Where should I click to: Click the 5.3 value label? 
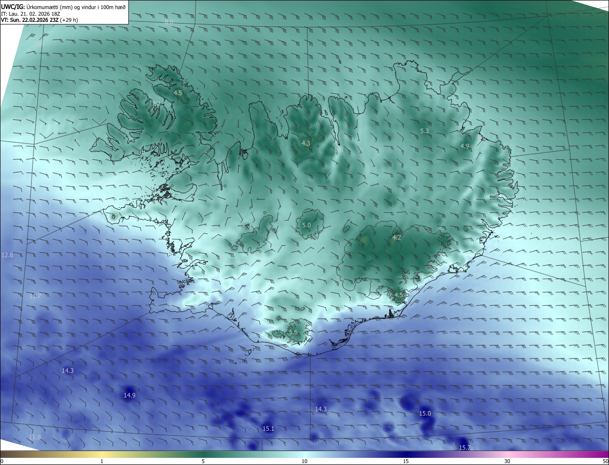[x=424, y=131]
